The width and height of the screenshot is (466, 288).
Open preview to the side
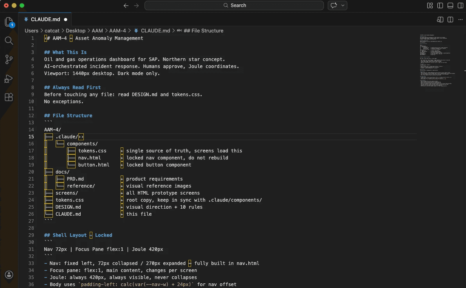point(440,20)
